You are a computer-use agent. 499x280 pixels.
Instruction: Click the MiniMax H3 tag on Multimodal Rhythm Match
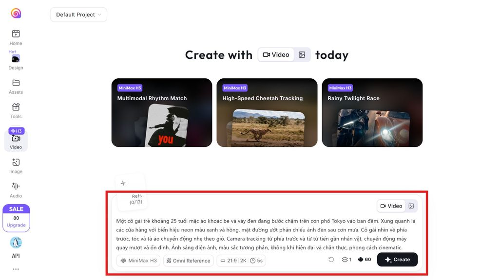pyautogui.click(x=130, y=88)
